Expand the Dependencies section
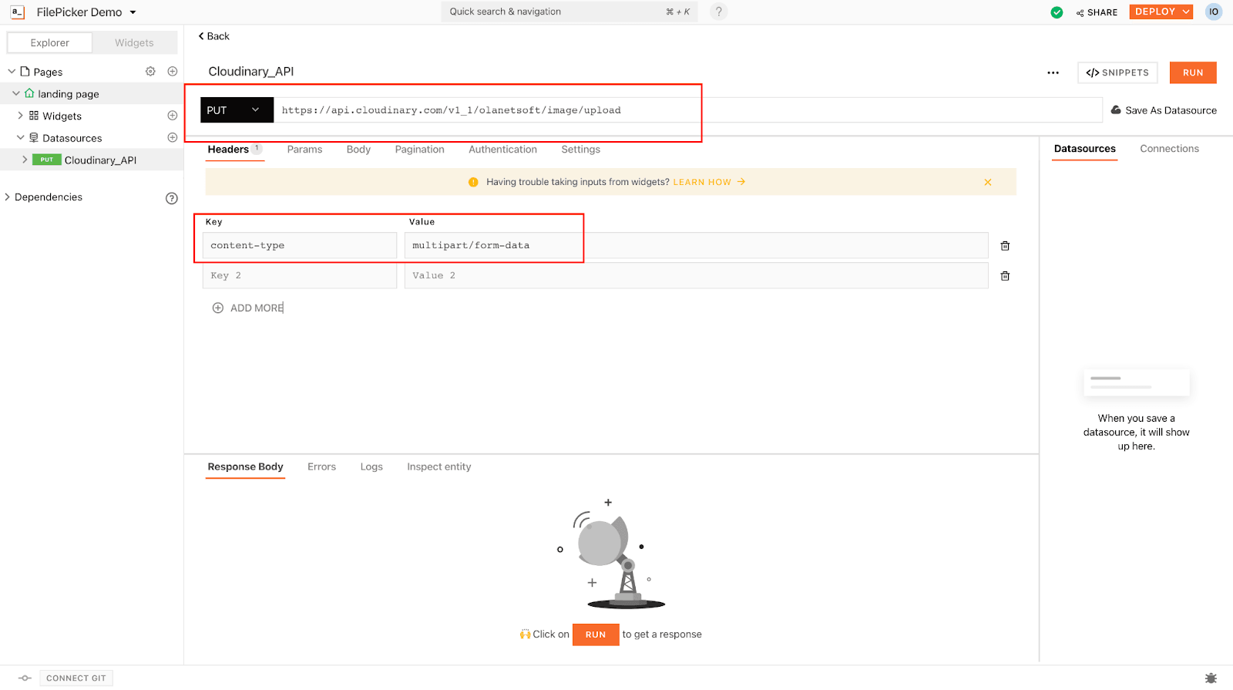 [8, 197]
